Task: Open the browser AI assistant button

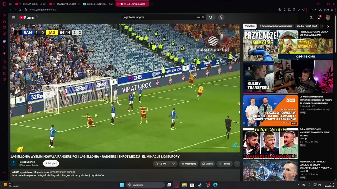Action: (x=326, y=10)
